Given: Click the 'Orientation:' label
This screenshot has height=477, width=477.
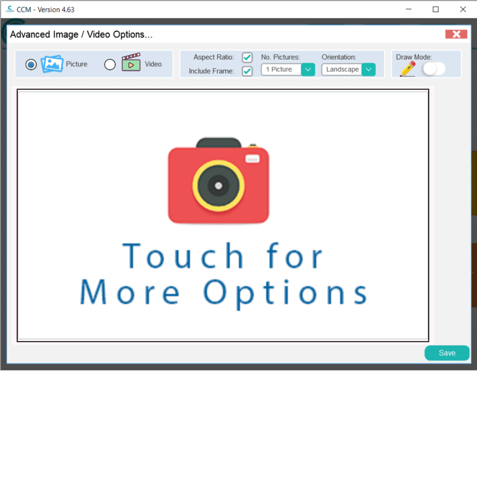Looking at the screenshot, I should point(339,57).
